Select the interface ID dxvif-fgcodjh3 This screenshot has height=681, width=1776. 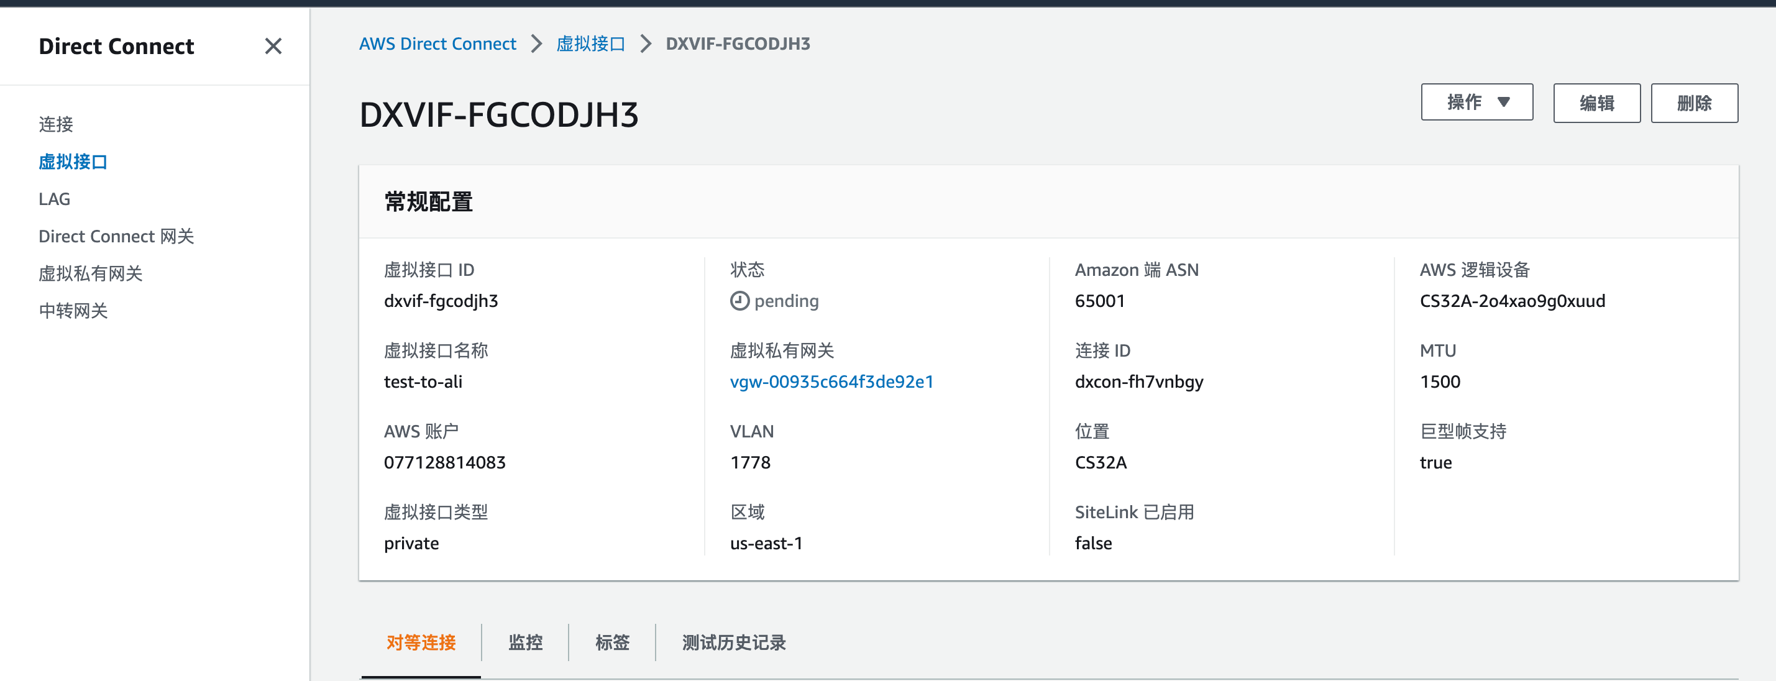[441, 301]
